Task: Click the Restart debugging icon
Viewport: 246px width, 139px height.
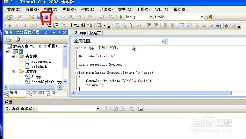Action: point(32,25)
